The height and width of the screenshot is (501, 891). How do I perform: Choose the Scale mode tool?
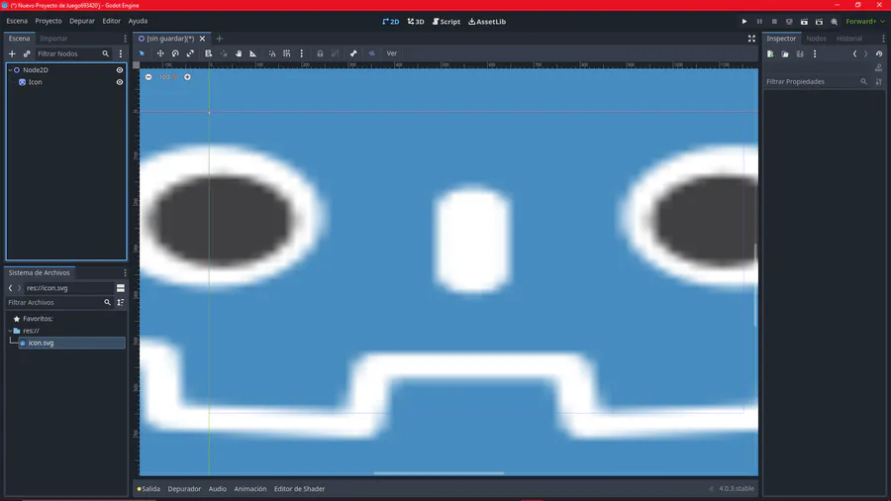[190, 53]
